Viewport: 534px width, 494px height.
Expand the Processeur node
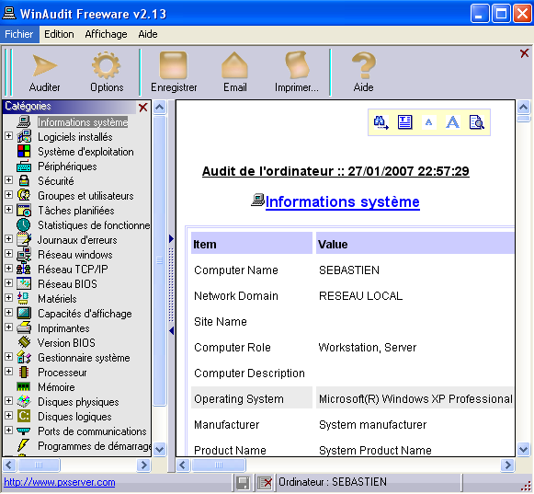tap(9, 372)
